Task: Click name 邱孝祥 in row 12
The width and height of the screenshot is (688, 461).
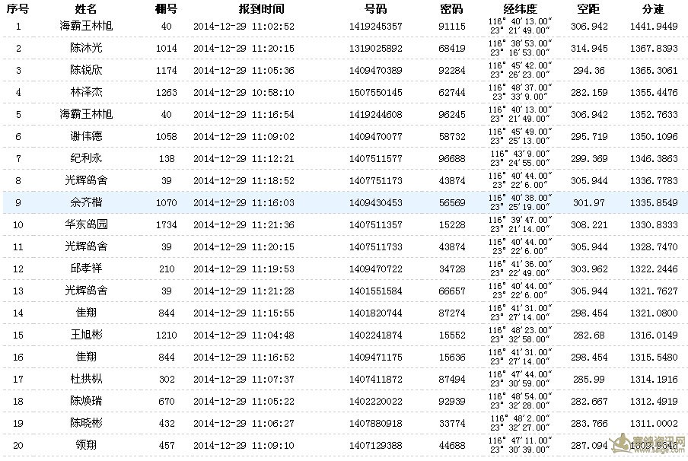Action: [x=86, y=269]
